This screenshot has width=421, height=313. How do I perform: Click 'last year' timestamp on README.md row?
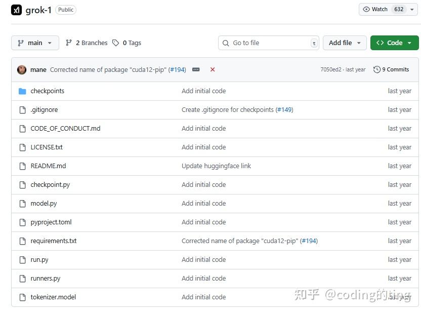coord(400,166)
